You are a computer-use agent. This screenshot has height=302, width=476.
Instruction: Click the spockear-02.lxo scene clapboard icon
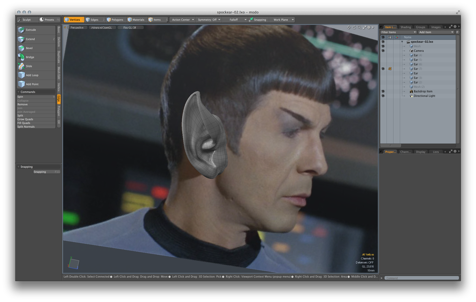(x=408, y=41)
